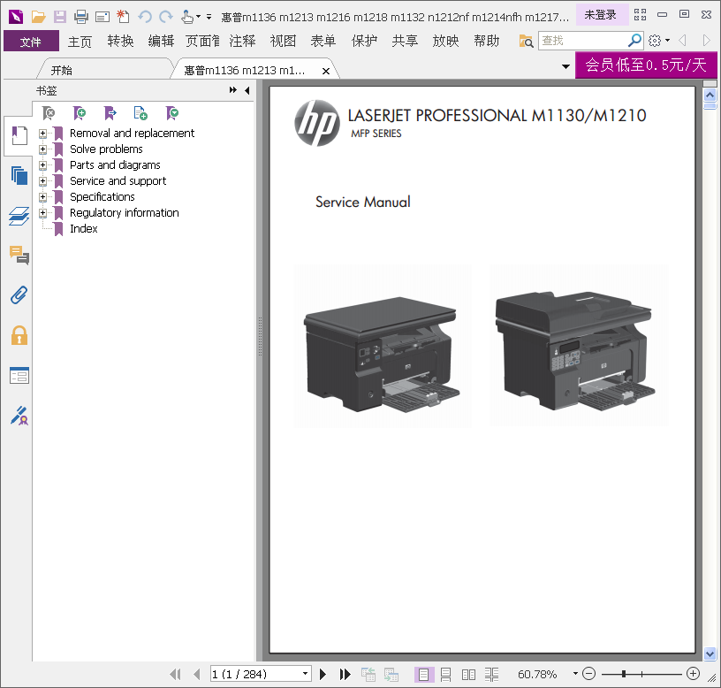Switch to the 注释 ribbon tab
This screenshot has height=688, width=721.
242,42
